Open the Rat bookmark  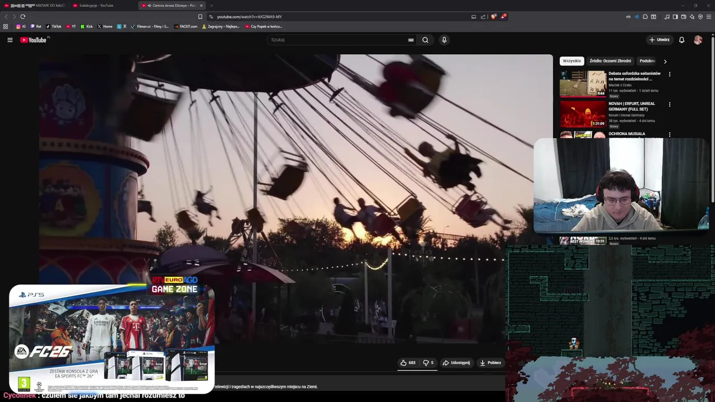point(36,26)
